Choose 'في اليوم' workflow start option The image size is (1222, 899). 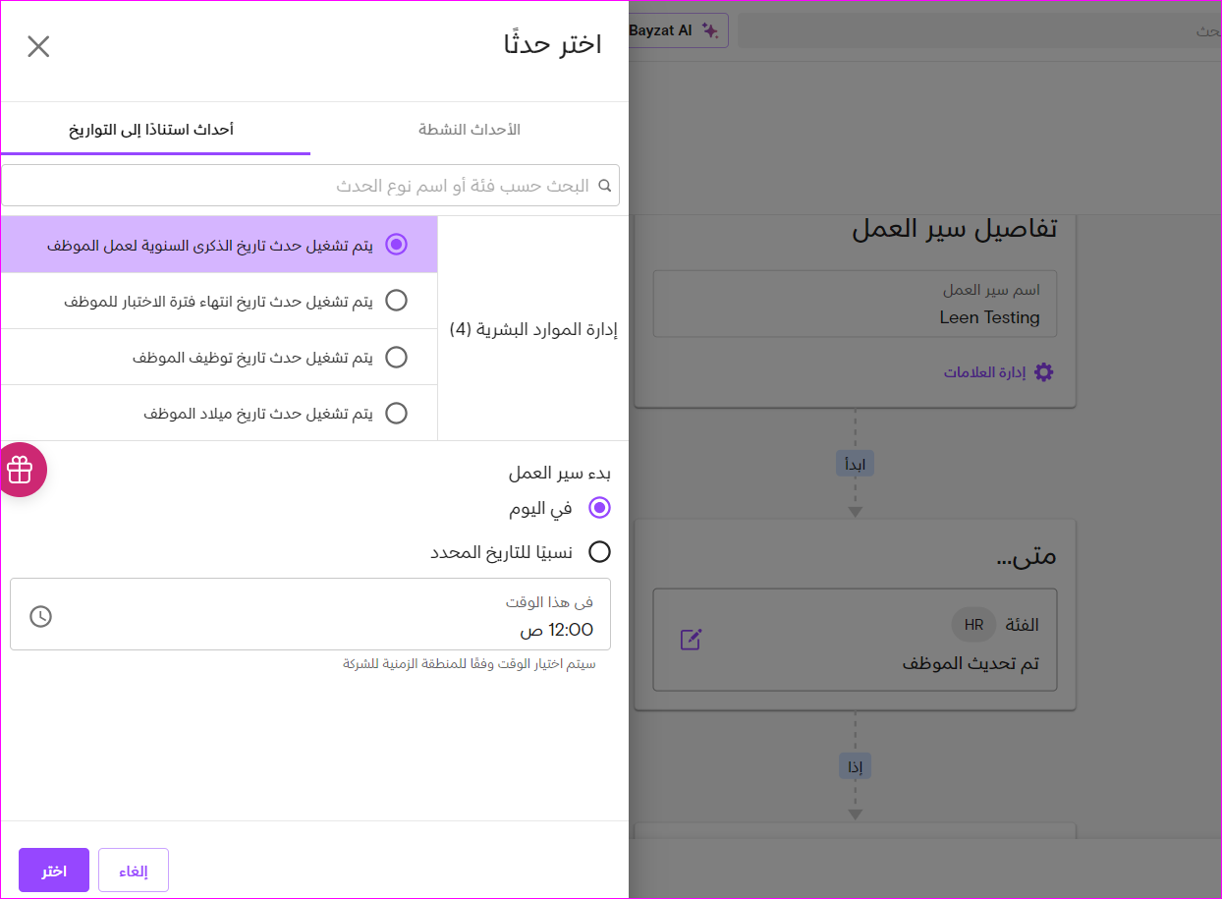599,508
